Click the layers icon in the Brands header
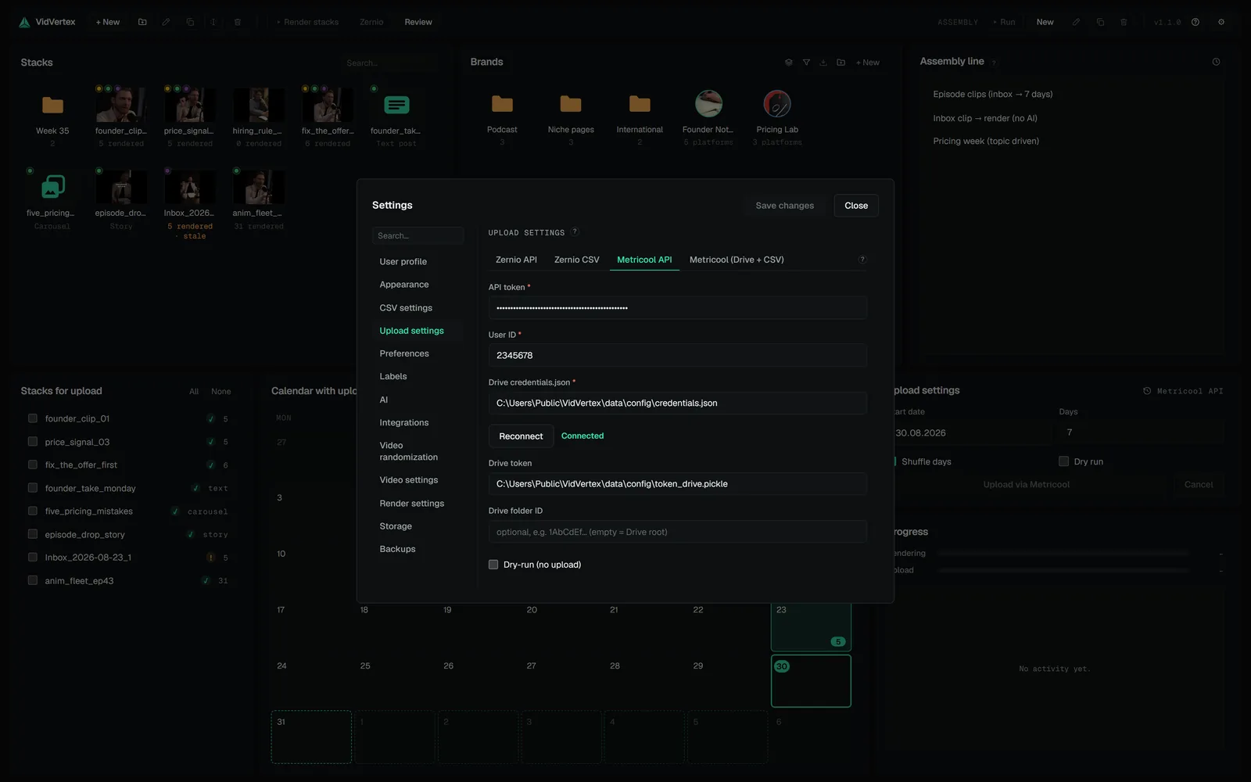 [x=789, y=63]
